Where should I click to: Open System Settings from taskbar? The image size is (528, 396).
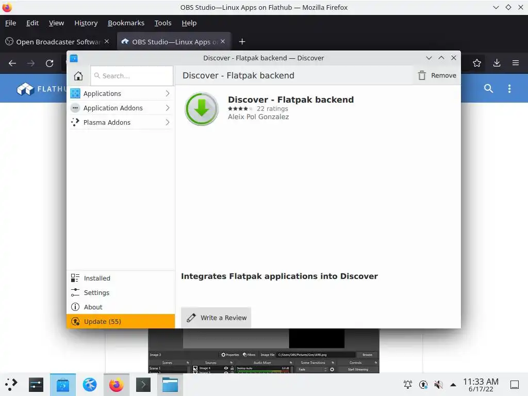coord(36,385)
